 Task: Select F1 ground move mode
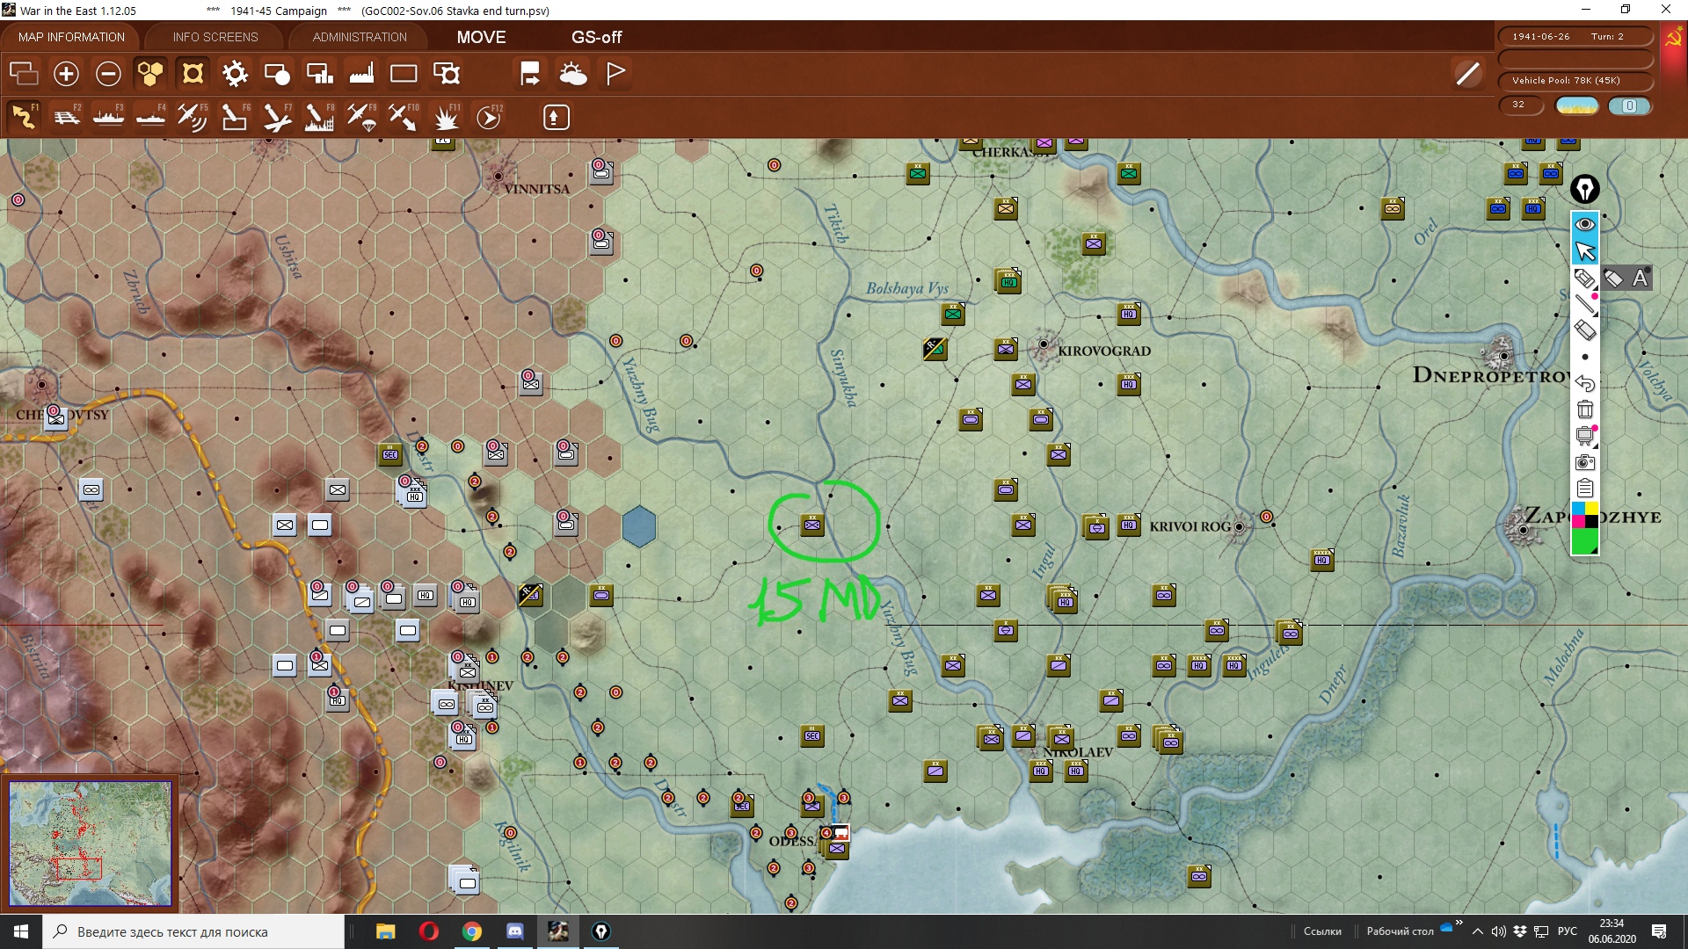click(24, 117)
